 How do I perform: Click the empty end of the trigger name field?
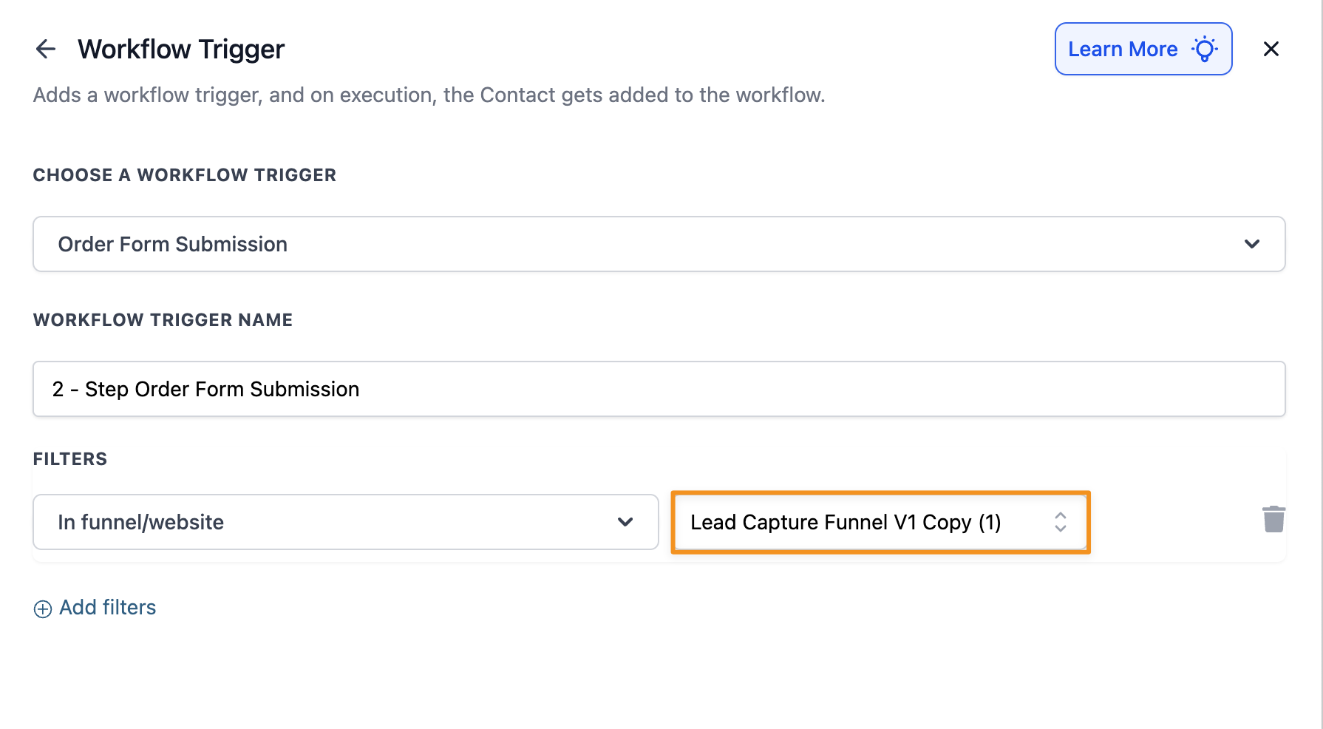click(x=1035, y=389)
